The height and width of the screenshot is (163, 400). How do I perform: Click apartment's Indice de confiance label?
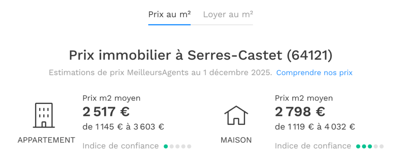point(121,146)
